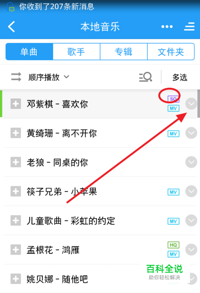The image size is (200, 293).
Task: Open the three-dots more options icon
Action: click(x=167, y=26)
